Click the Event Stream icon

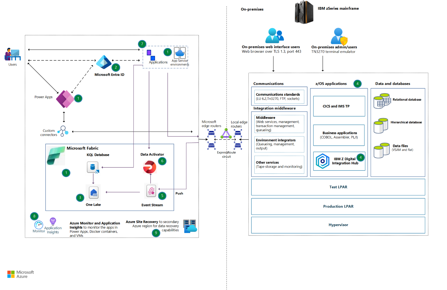point(151,191)
